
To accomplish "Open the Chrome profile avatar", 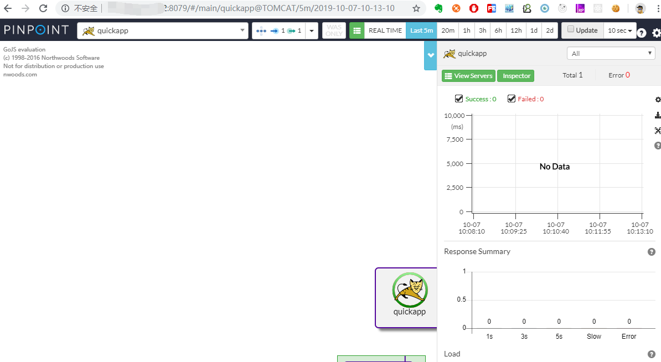I will [641, 8].
